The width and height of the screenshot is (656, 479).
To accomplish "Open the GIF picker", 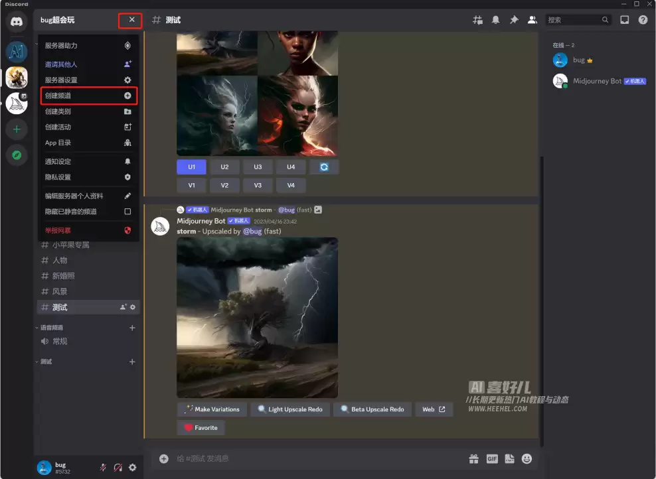I will (492, 459).
